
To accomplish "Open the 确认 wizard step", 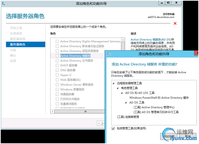I will pyautogui.click(x=13, y=55).
